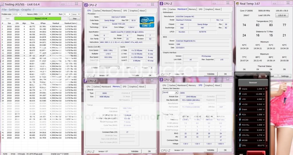Viewport: 293px width, 155px height.
Task: Click the LinX title bar app icon
Action: pyautogui.click(x=3, y=5)
